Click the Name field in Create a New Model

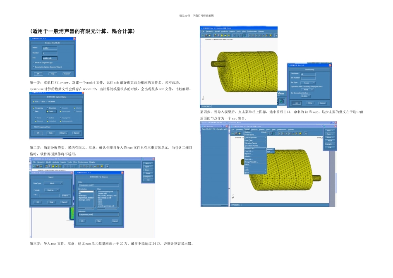coord(50,48)
